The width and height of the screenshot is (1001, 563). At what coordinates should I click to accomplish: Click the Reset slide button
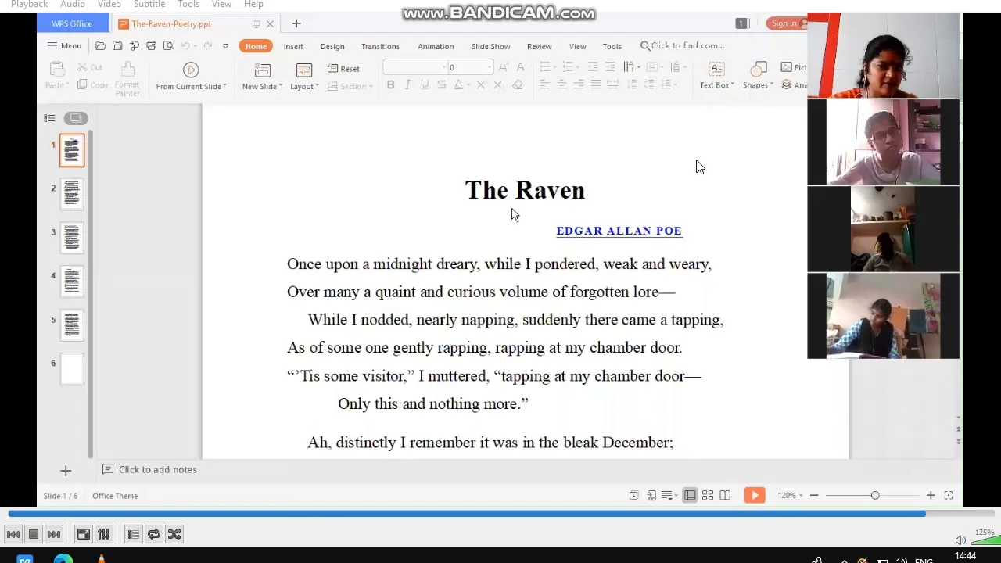coord(344,69)
